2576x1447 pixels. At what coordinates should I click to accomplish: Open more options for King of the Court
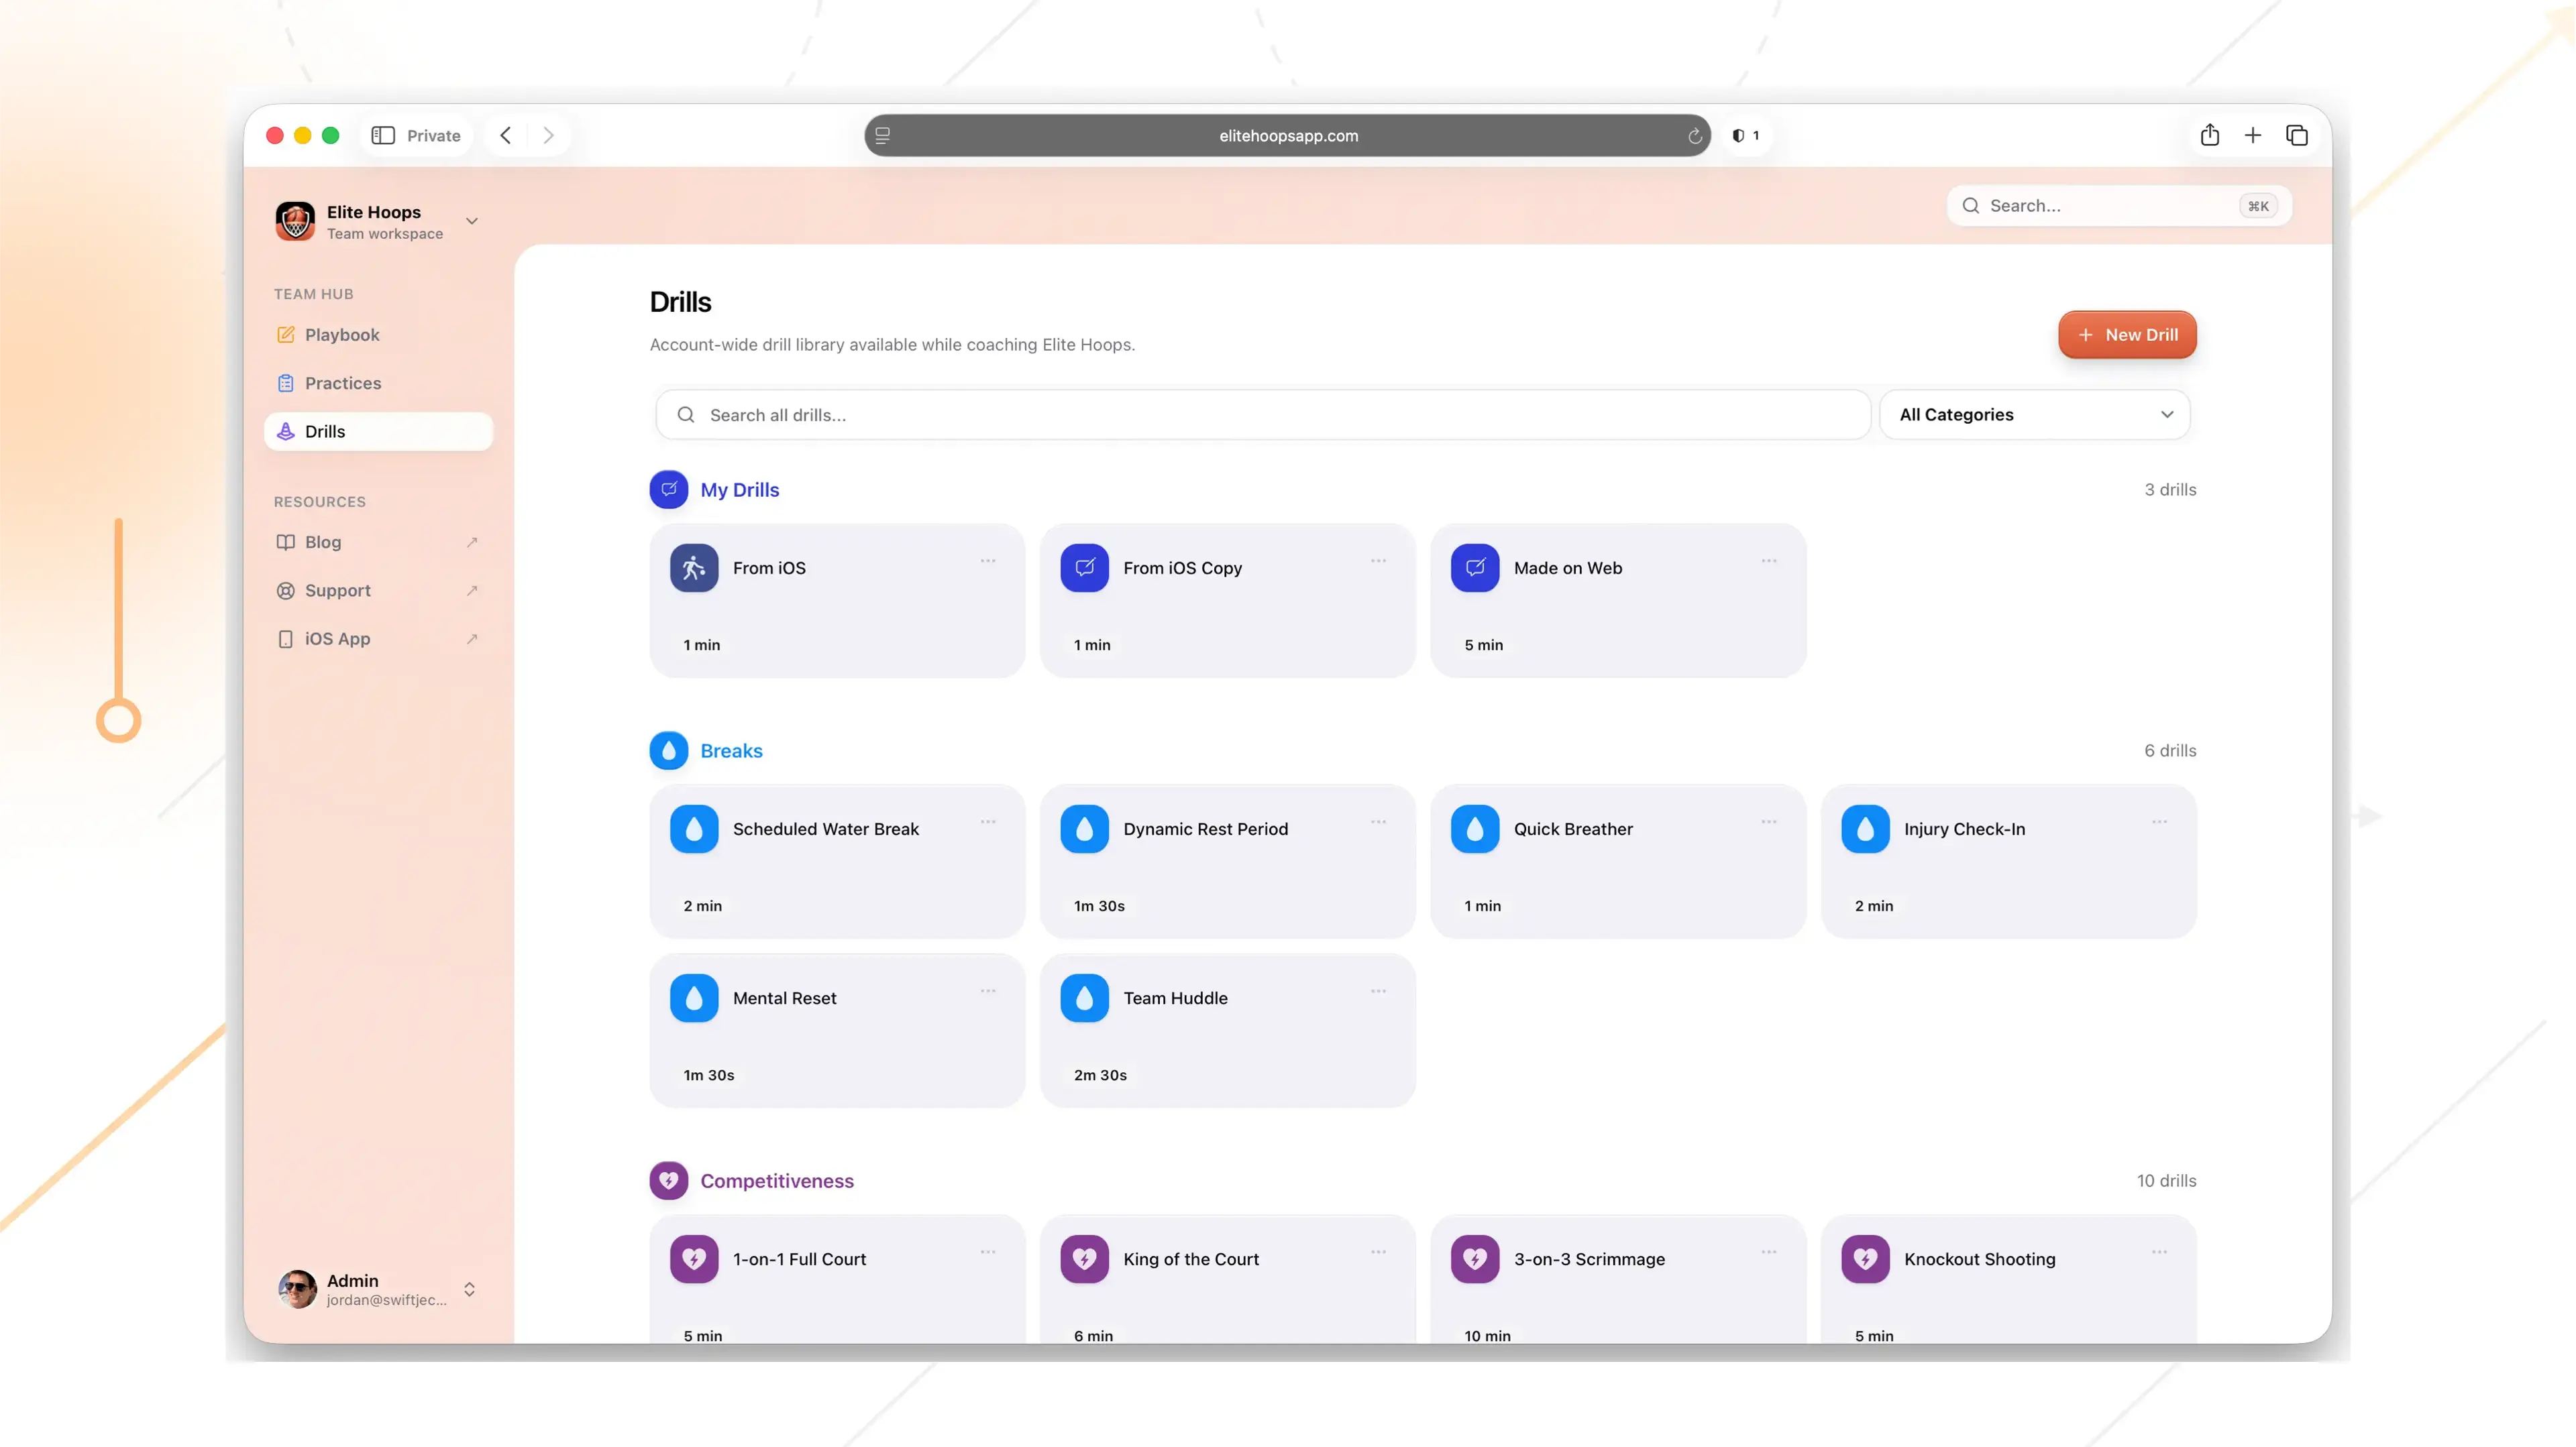(x=1379, y=1252)
